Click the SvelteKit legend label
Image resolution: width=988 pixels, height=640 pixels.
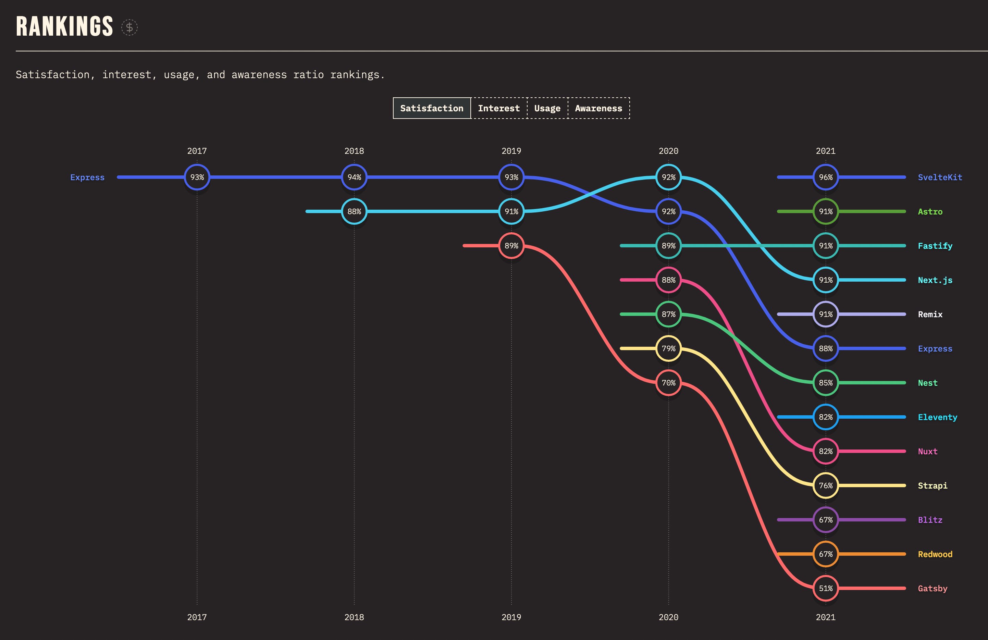tap(940, 177)
